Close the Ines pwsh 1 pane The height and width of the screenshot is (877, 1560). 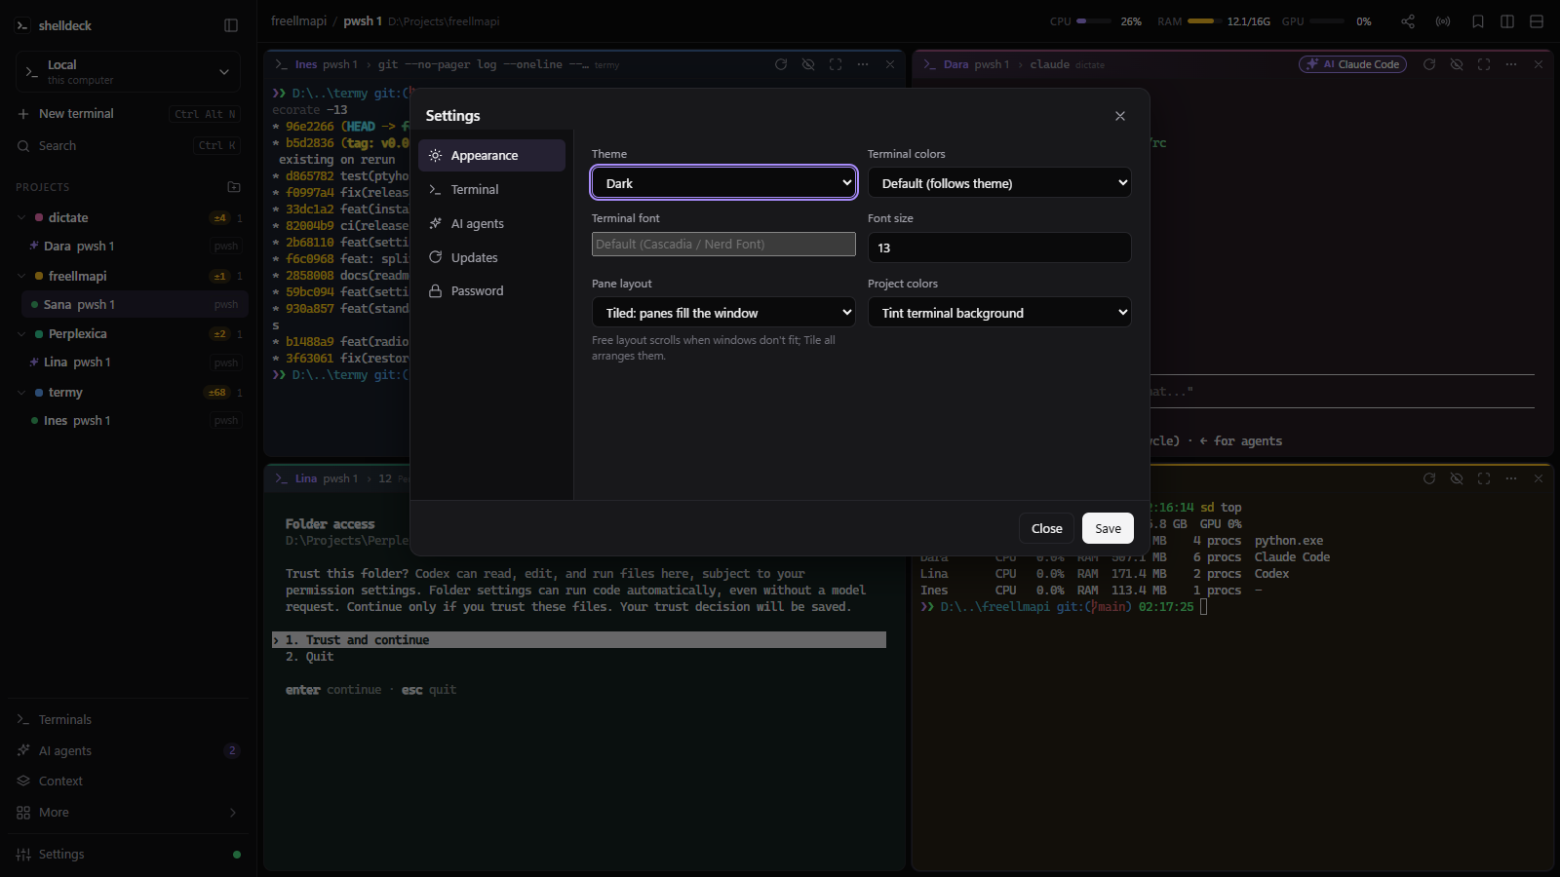pos(890,64)
